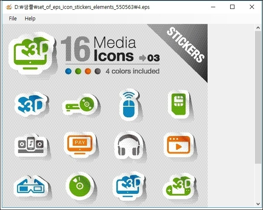Click the 'Media' heading text
The image size is (263, 210).
[115, 42]
